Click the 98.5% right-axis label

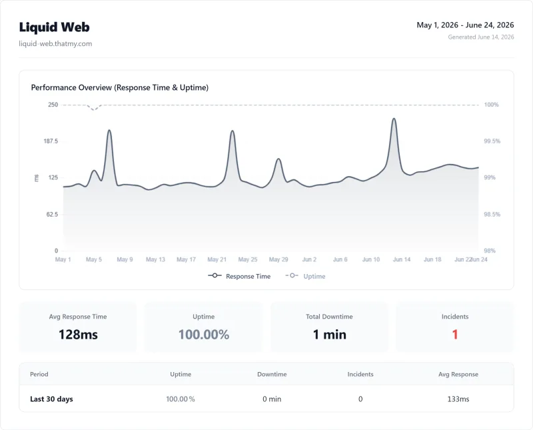click(x=492, y=214)
